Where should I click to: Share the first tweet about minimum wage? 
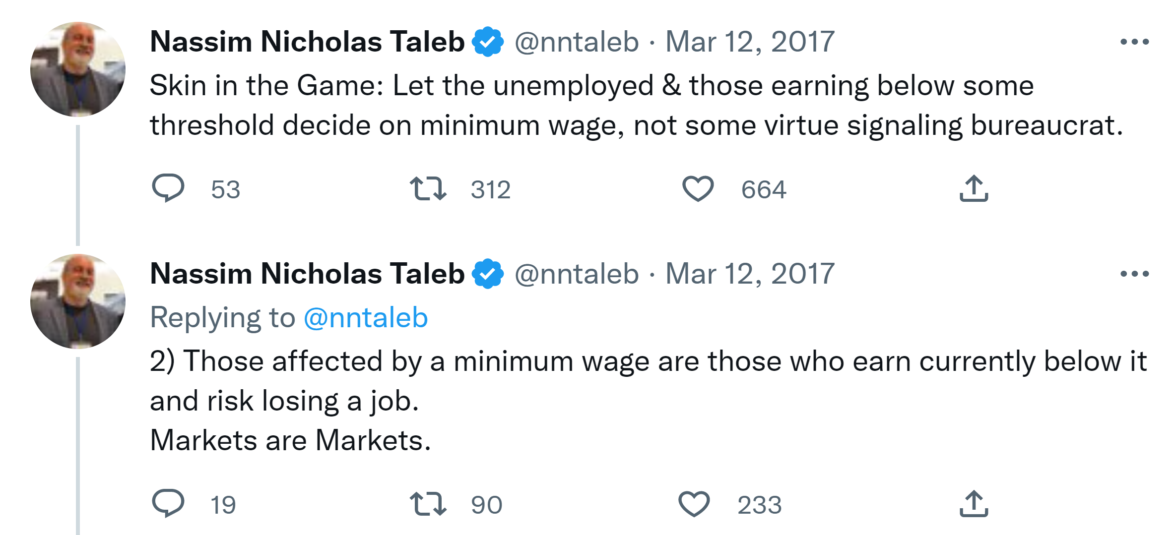click(974, 189)
